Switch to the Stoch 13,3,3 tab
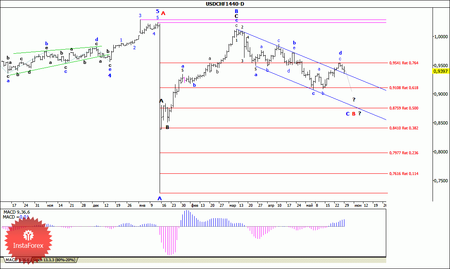450x269 pixels. (x=54, y=260)
